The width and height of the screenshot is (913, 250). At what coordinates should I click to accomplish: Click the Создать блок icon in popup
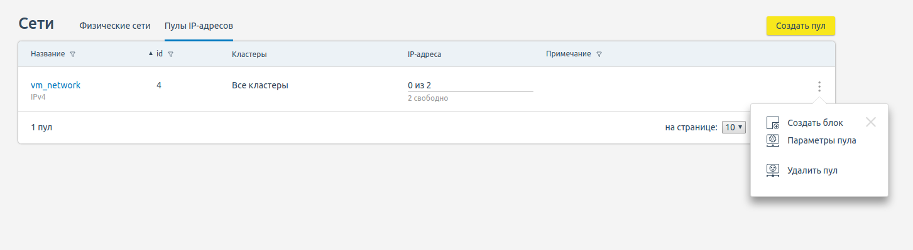click(x=773, y=123)
